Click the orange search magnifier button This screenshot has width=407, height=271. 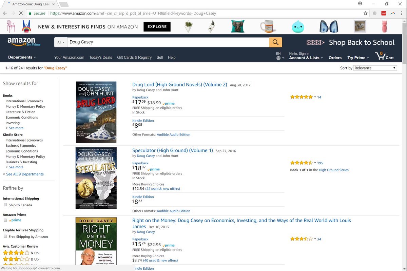(275, 42)
